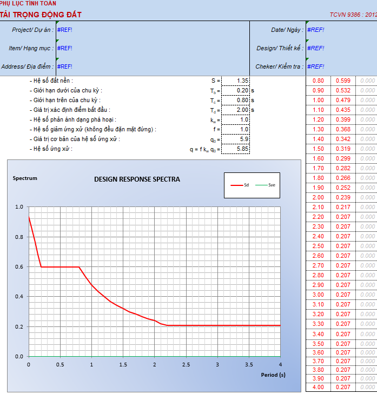Select table cell with Sd value 0.599
The image size is (377, 394).
(x=343, y=81)
